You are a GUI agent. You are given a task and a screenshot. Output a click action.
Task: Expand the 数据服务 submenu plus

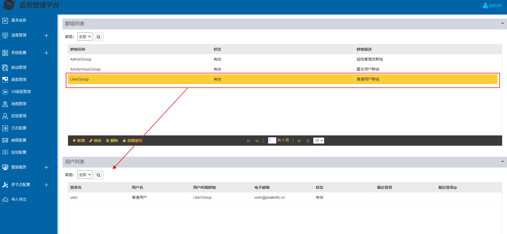[x=46, y=167]
